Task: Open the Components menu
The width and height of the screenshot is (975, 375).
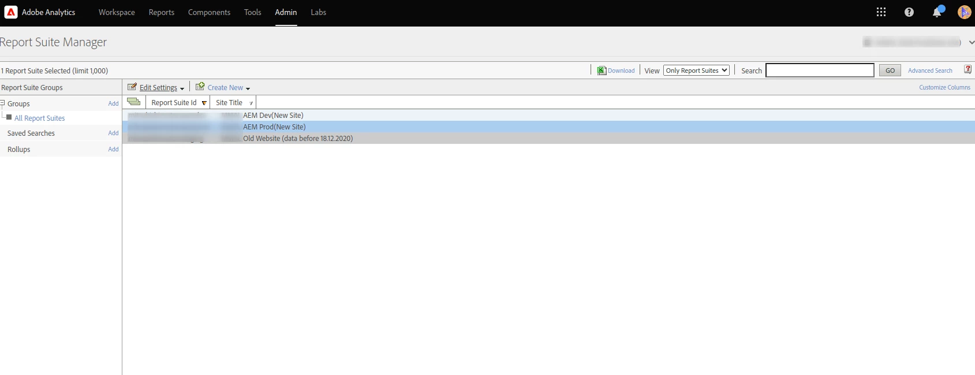Action: 209,12
